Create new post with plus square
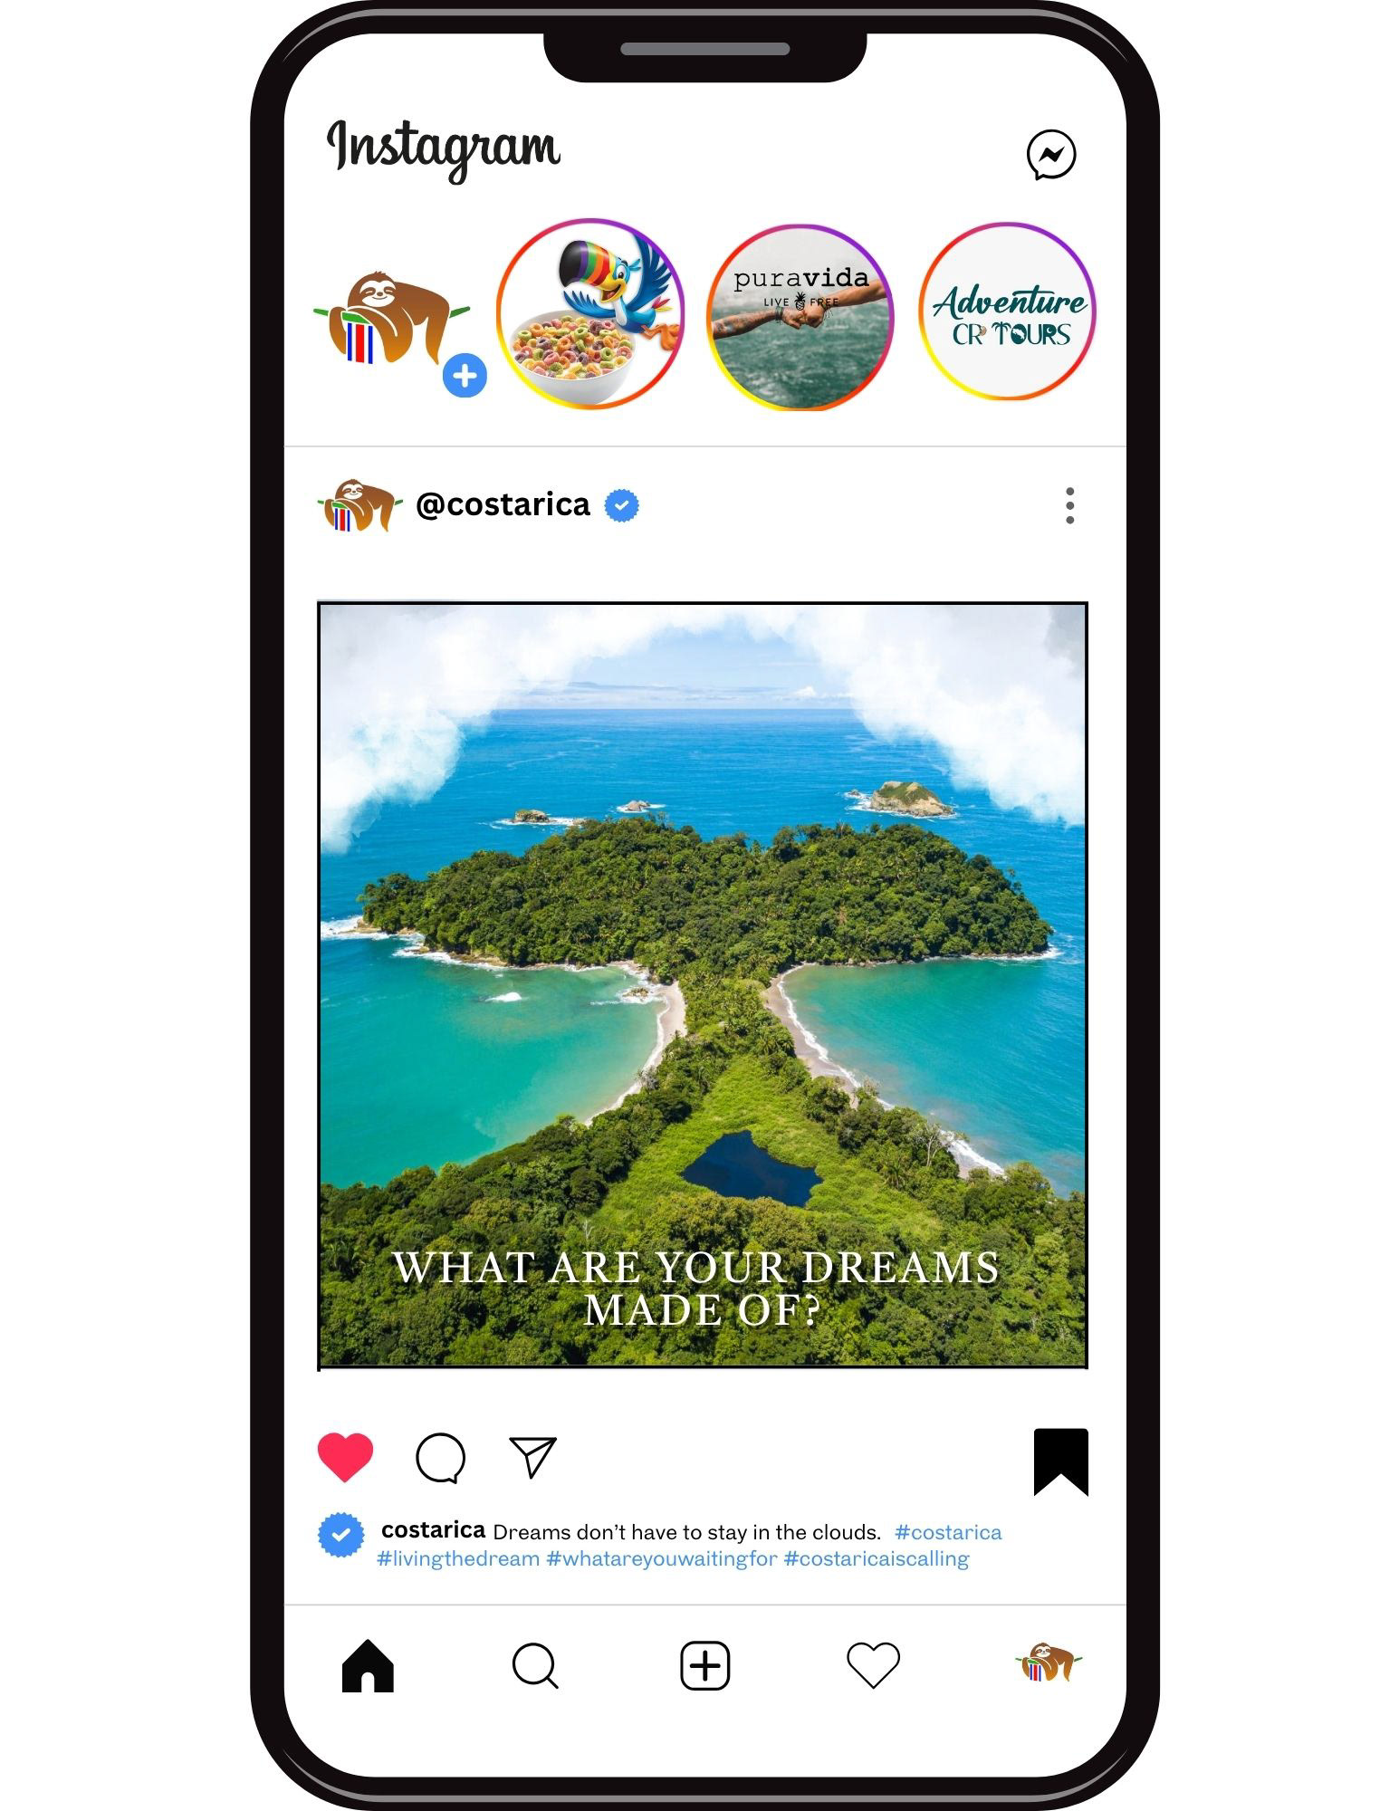1399x1811 pixels. (x=704, y=1665)
